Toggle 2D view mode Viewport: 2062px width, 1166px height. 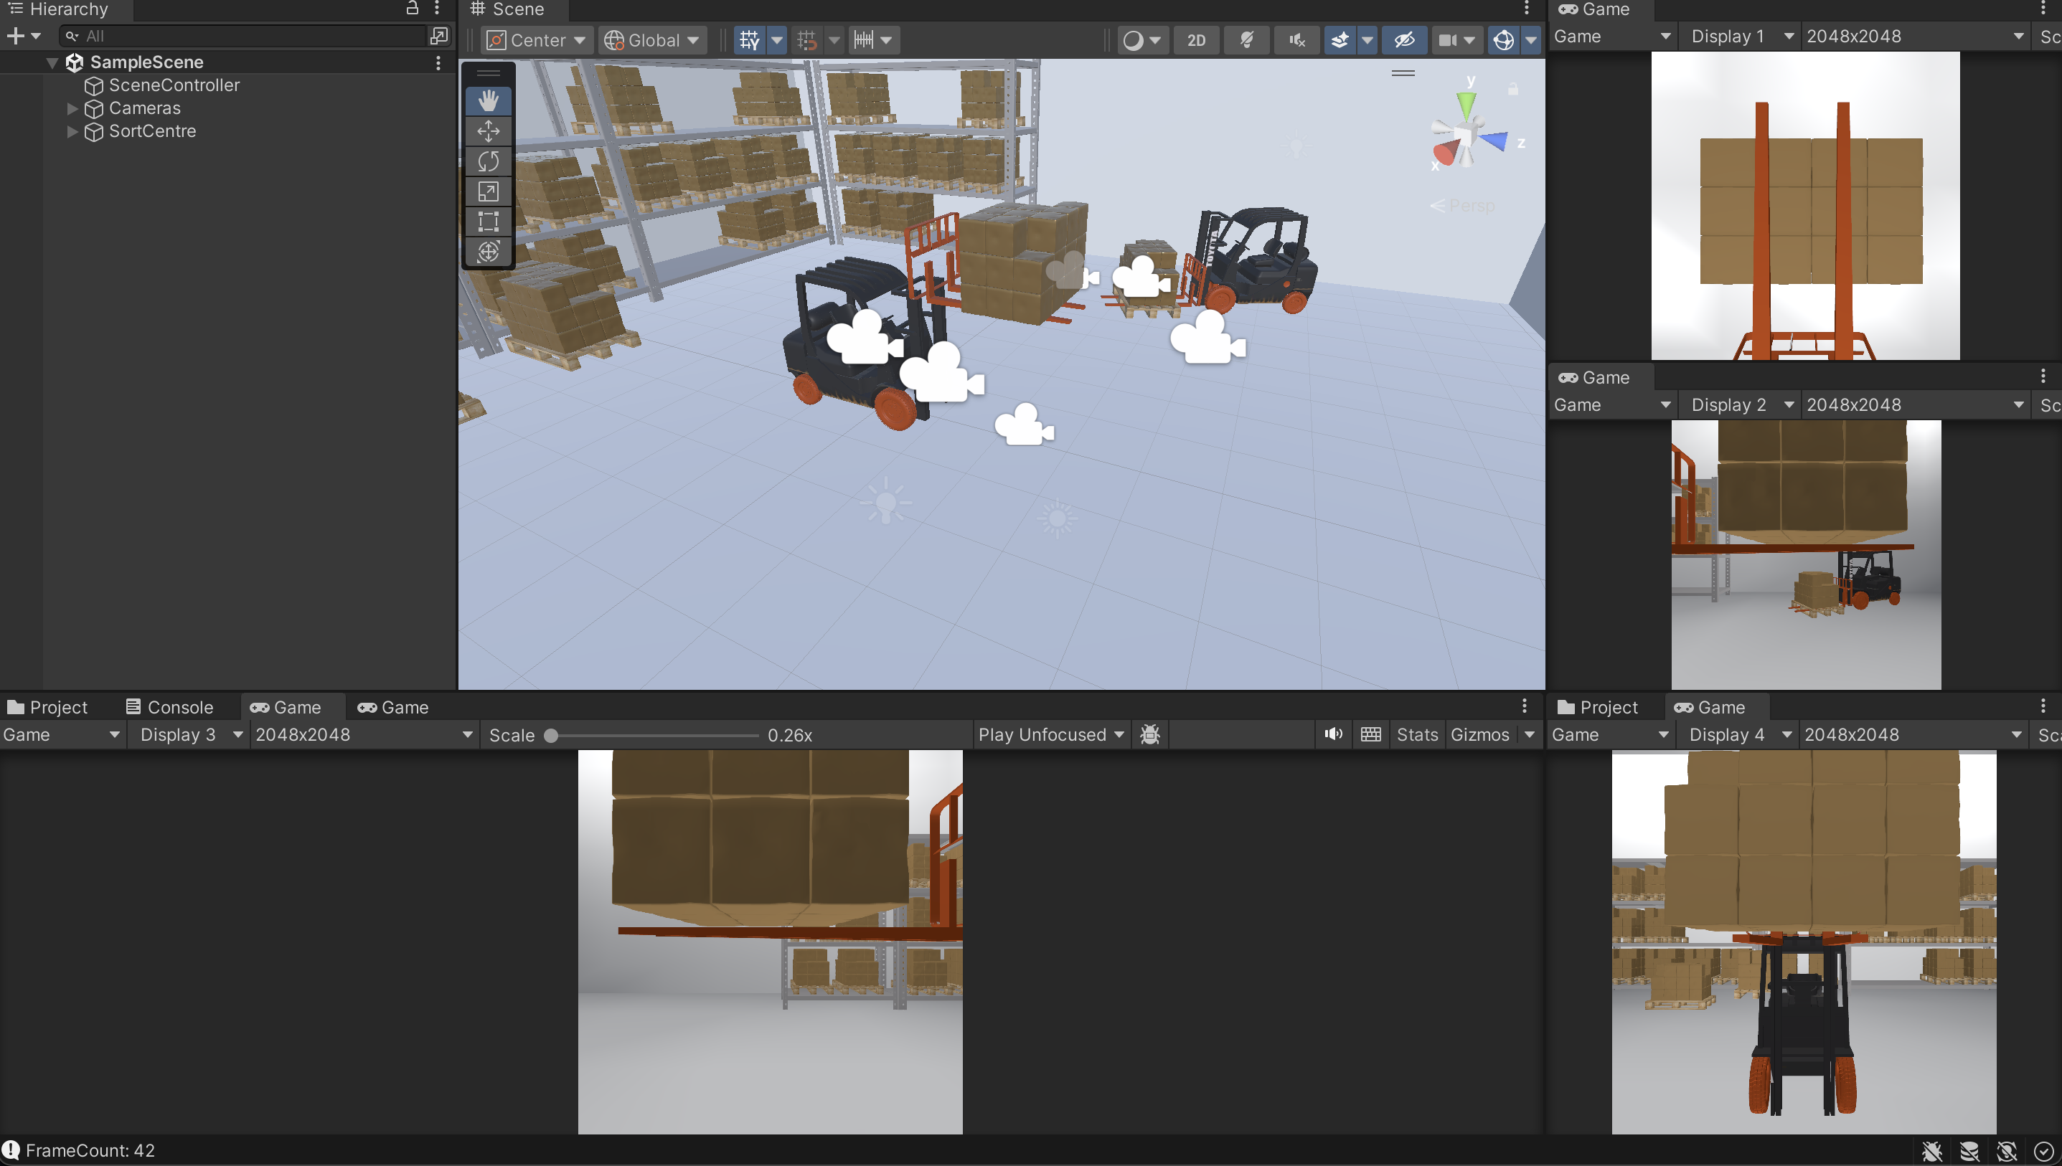(x=1196, y=40)
